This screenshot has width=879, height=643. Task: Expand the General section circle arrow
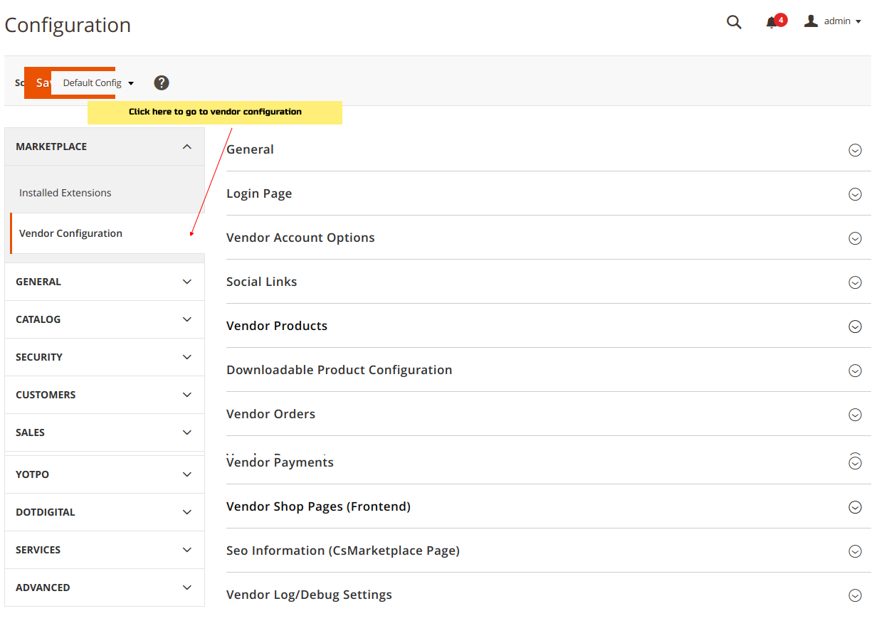coord(855,150)
